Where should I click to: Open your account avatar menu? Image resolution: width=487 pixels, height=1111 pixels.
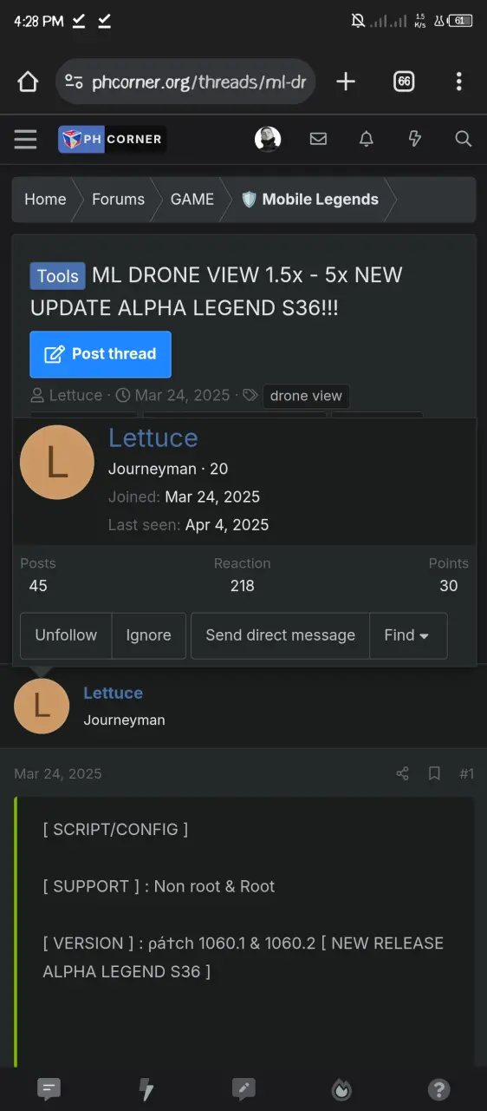pos(268,139)
